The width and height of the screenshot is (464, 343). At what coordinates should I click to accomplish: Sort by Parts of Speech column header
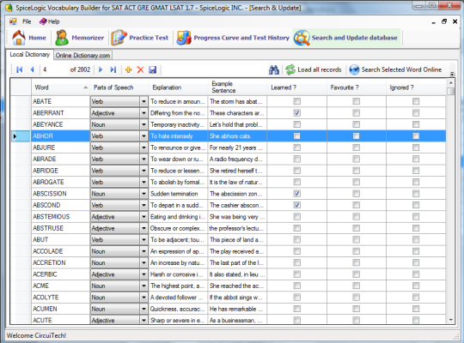[x=119, y=87]
